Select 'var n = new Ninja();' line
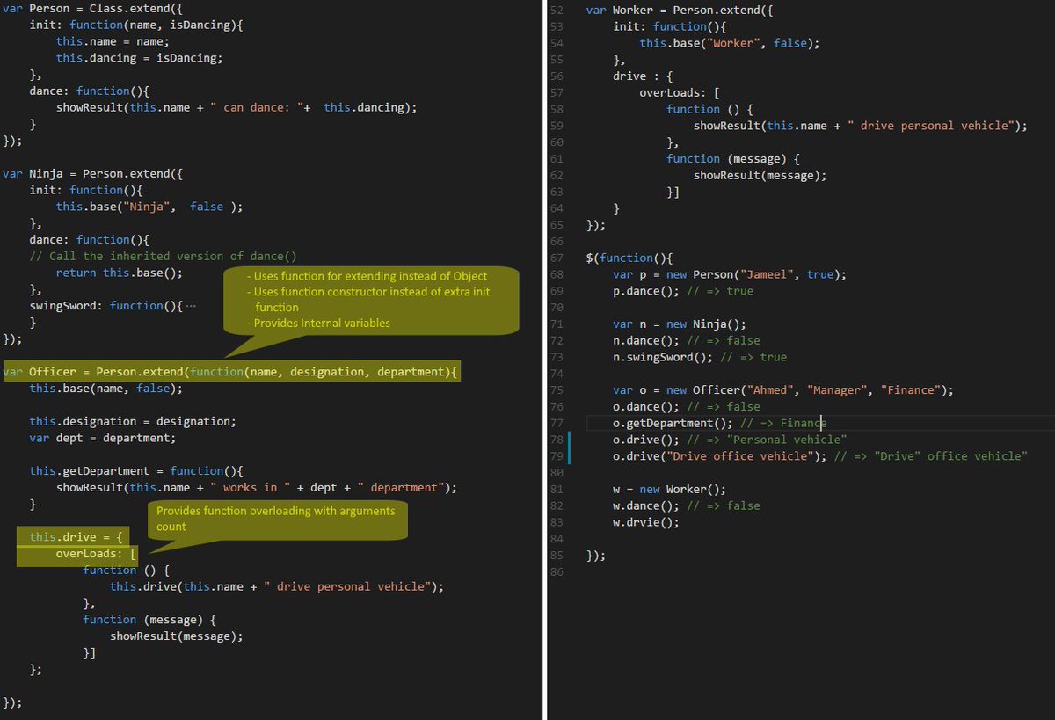 [680, 324]
